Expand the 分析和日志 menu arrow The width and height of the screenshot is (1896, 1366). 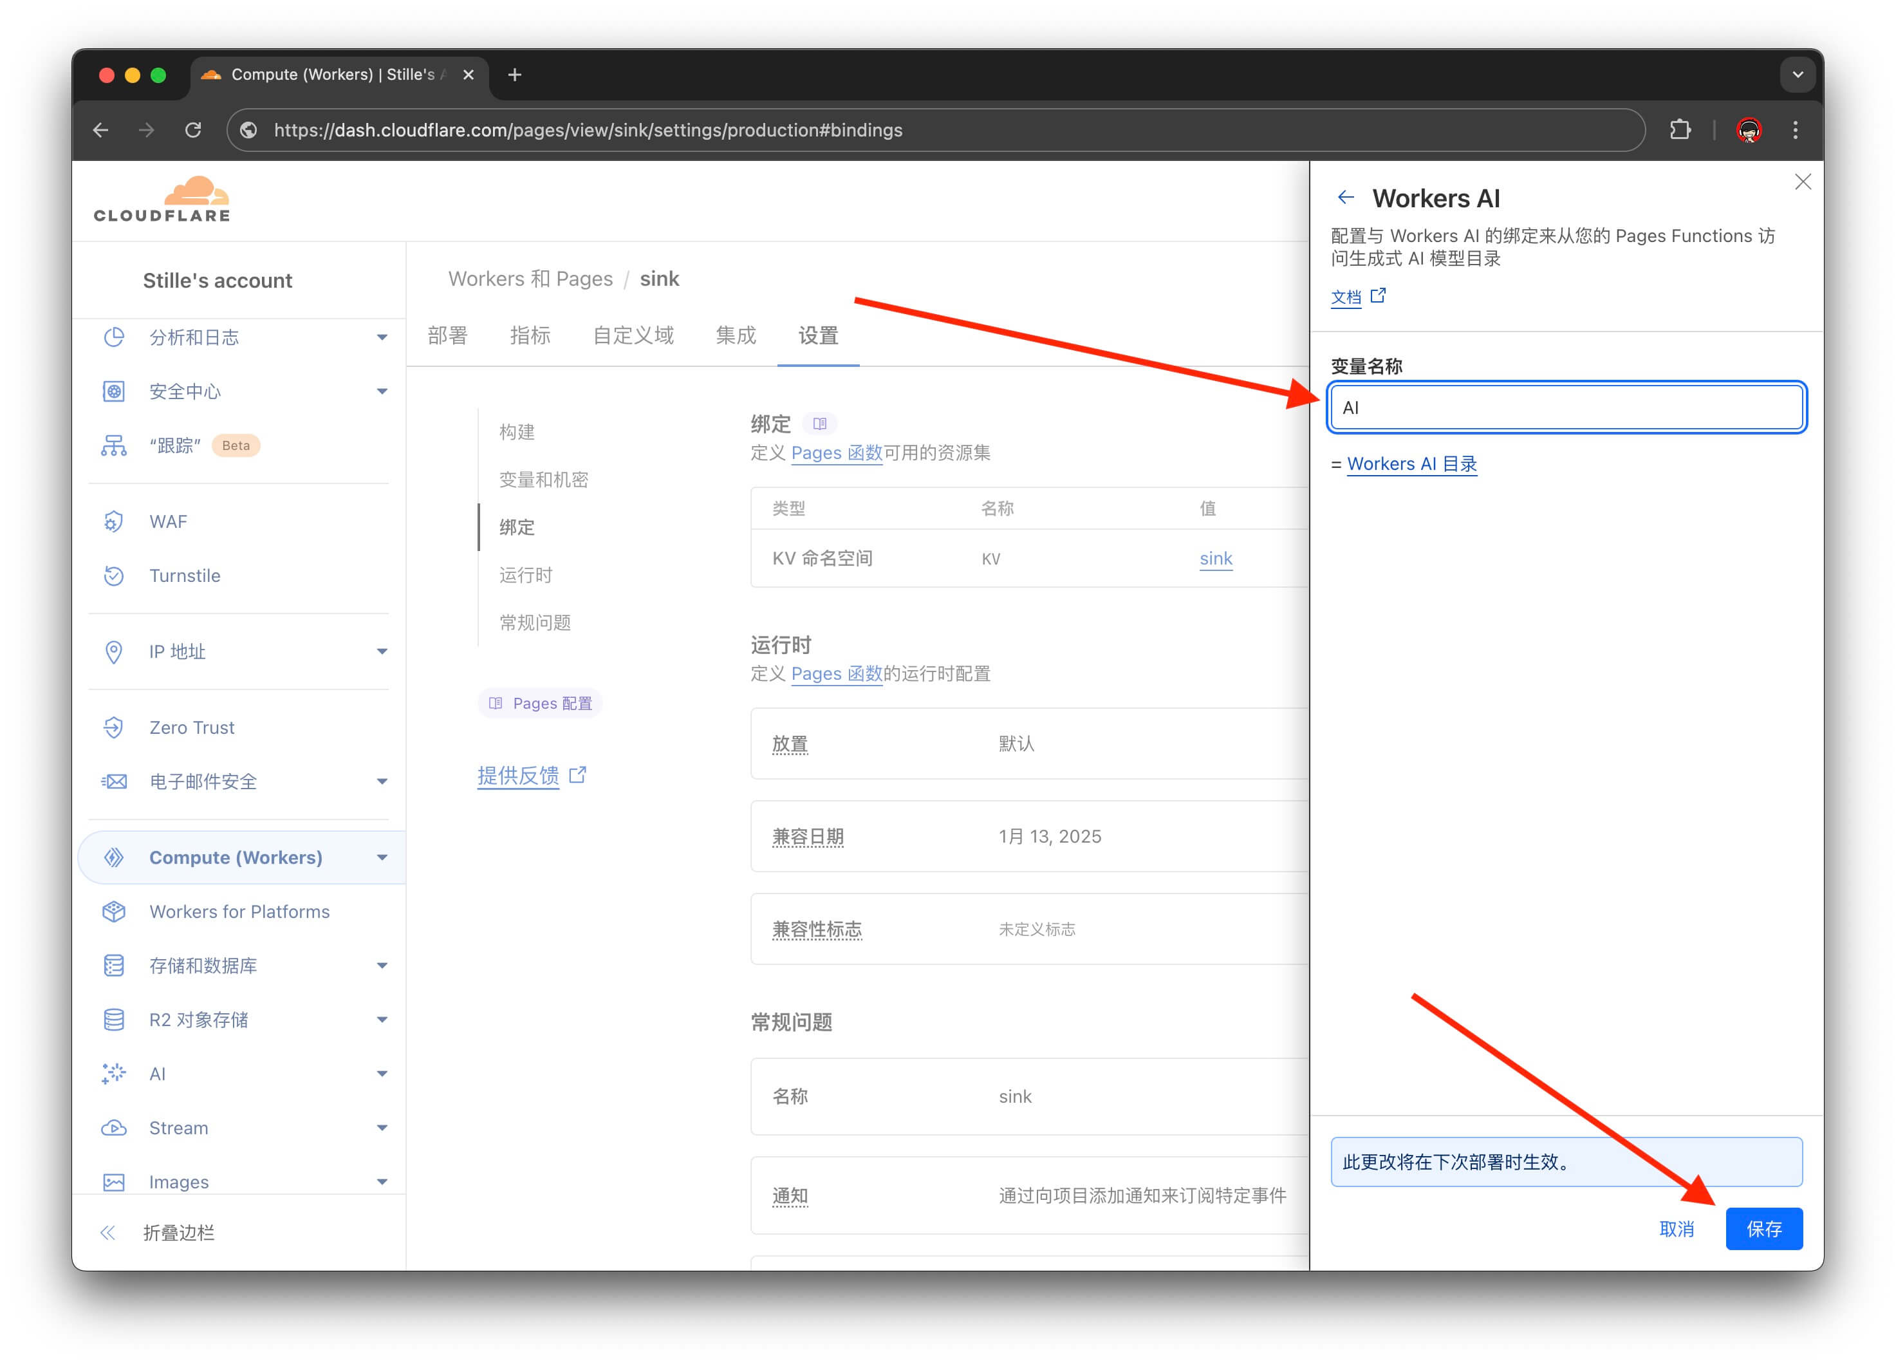click(382, 338)
